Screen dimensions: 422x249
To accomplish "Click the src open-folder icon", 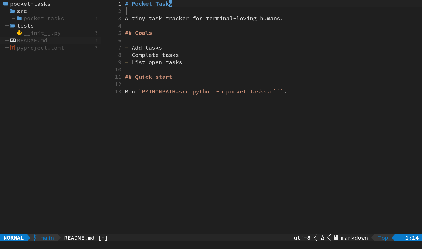I will point(13,11).
